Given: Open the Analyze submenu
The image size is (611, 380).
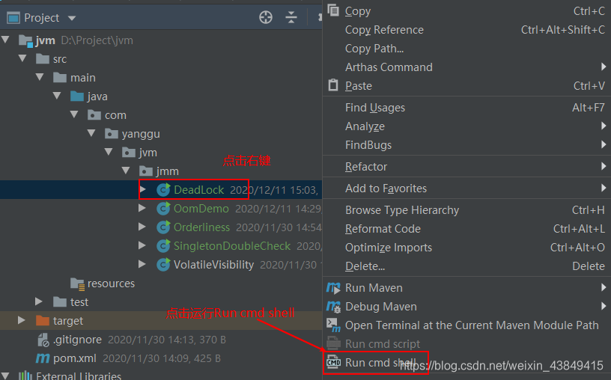Looking at the screenshot, I should tap(466, 126).
